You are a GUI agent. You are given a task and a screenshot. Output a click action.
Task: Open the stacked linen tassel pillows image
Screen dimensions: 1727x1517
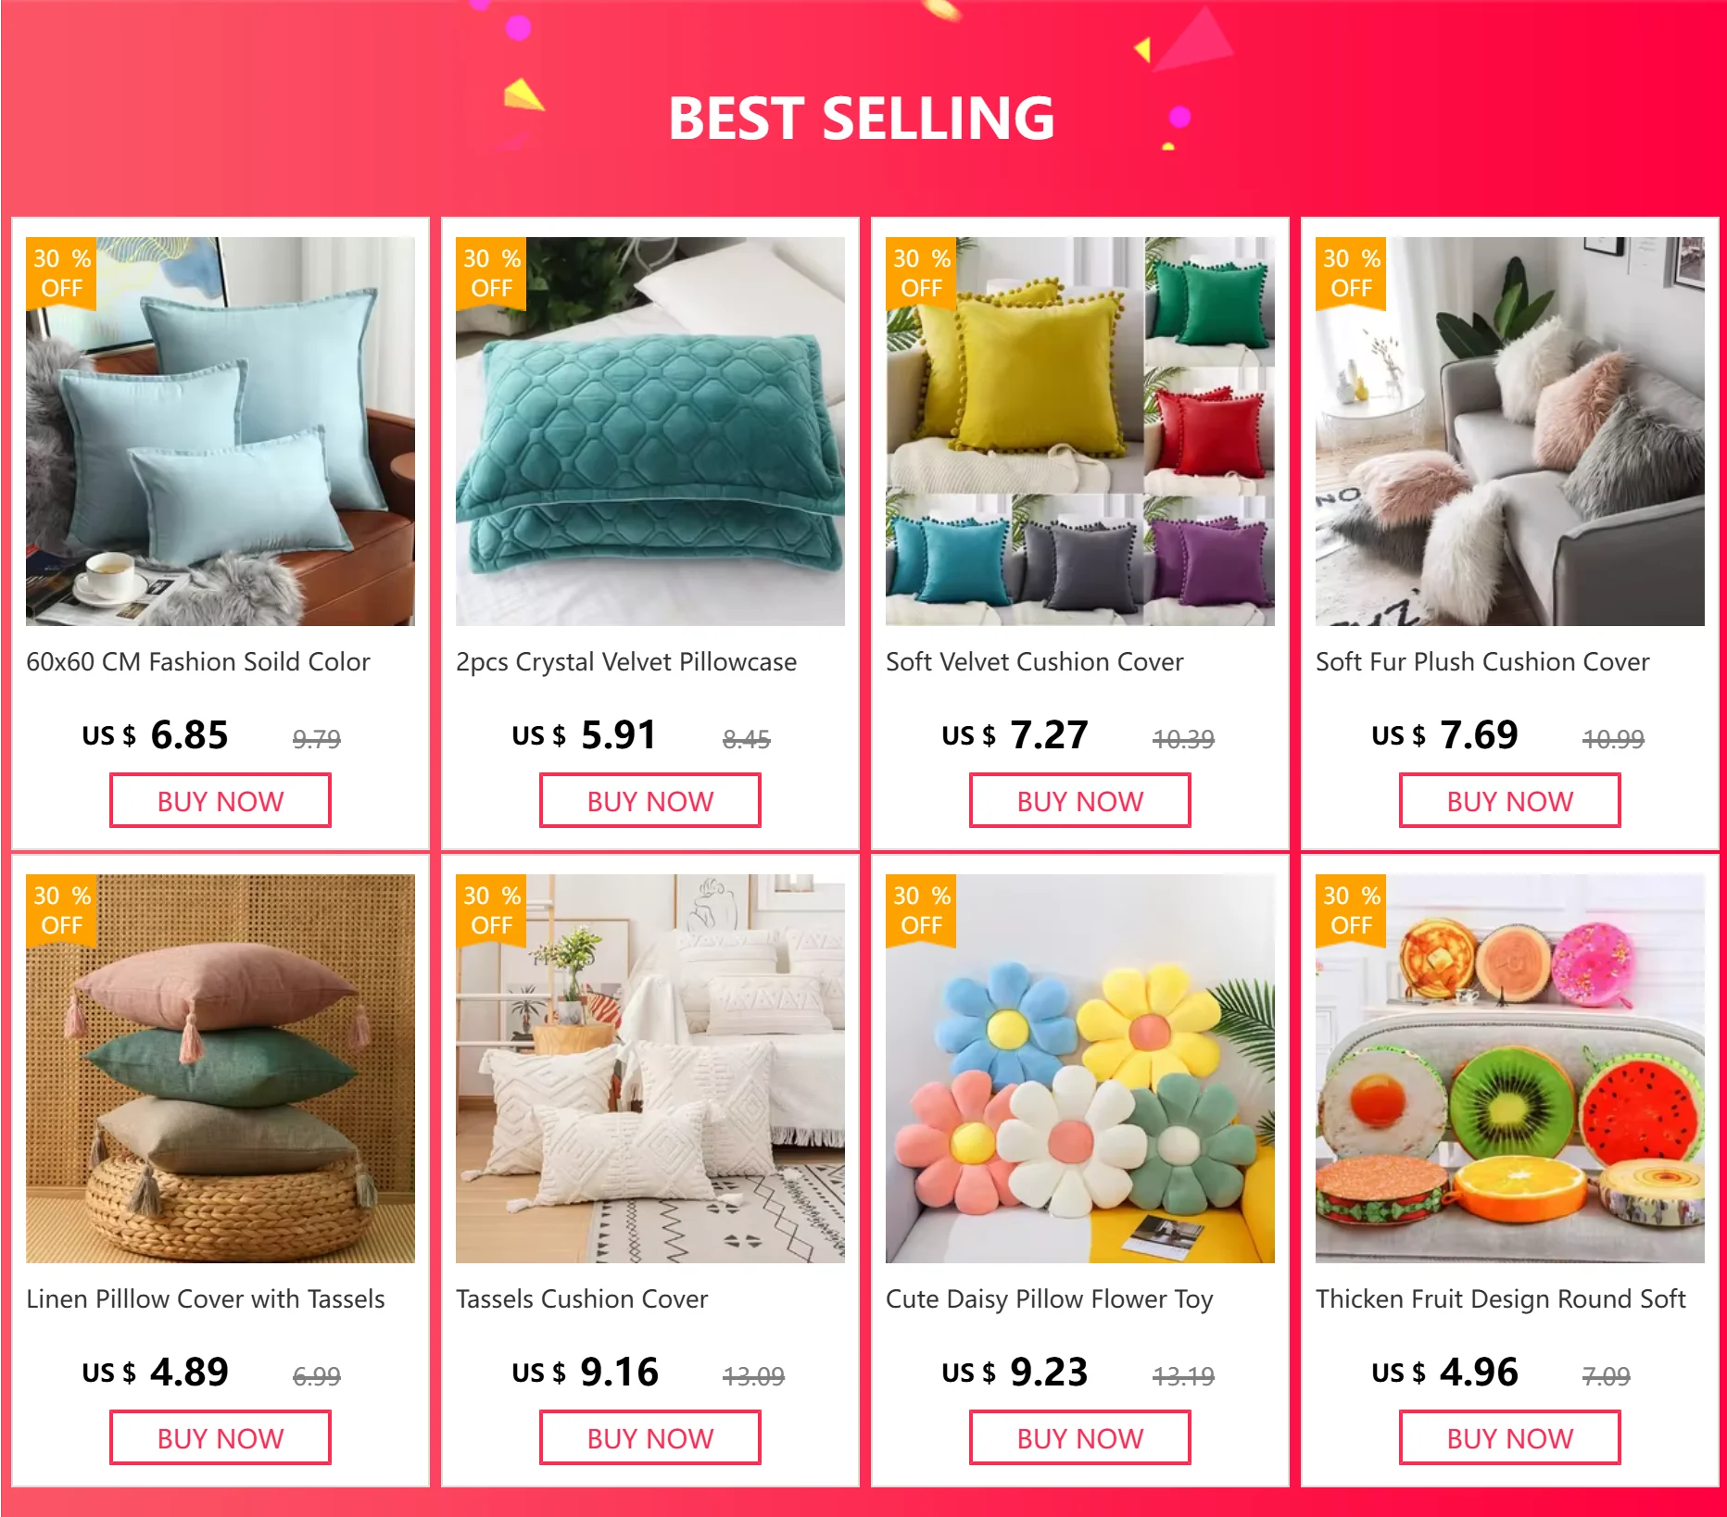221,1069
